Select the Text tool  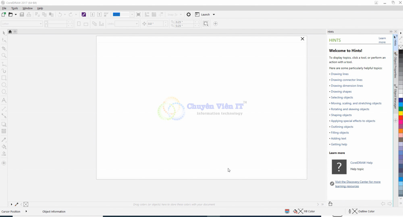point(4,100)
